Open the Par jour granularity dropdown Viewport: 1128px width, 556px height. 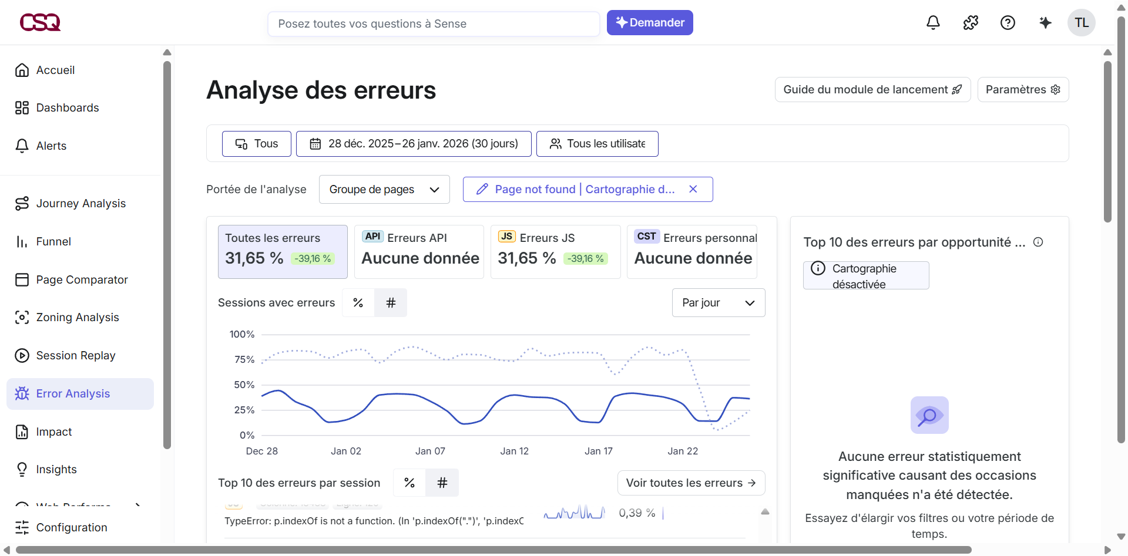pos(718,302)
